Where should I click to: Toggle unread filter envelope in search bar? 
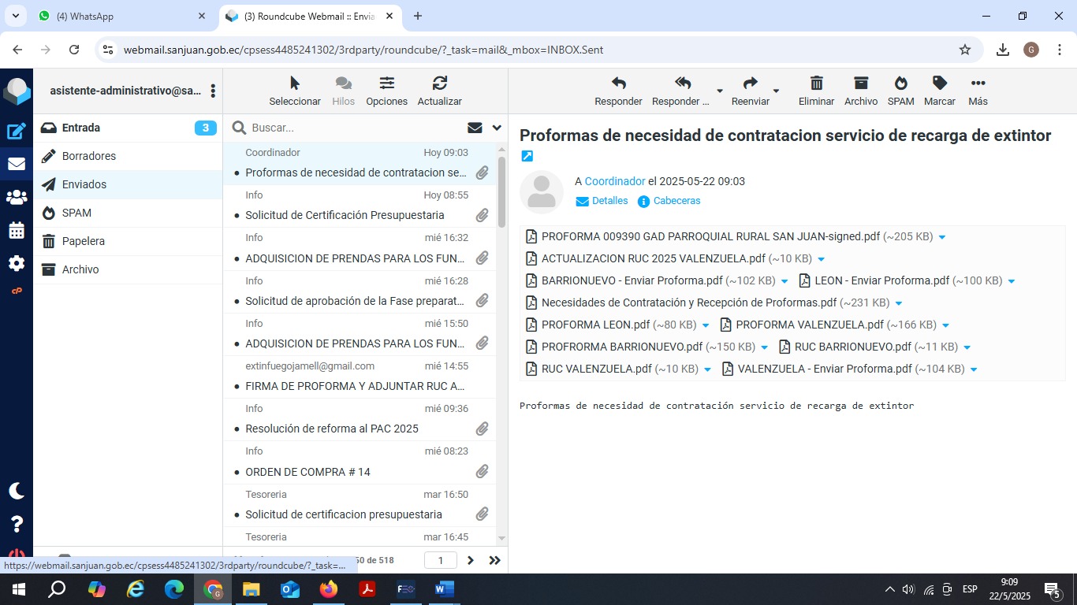[x=475, y=128]
